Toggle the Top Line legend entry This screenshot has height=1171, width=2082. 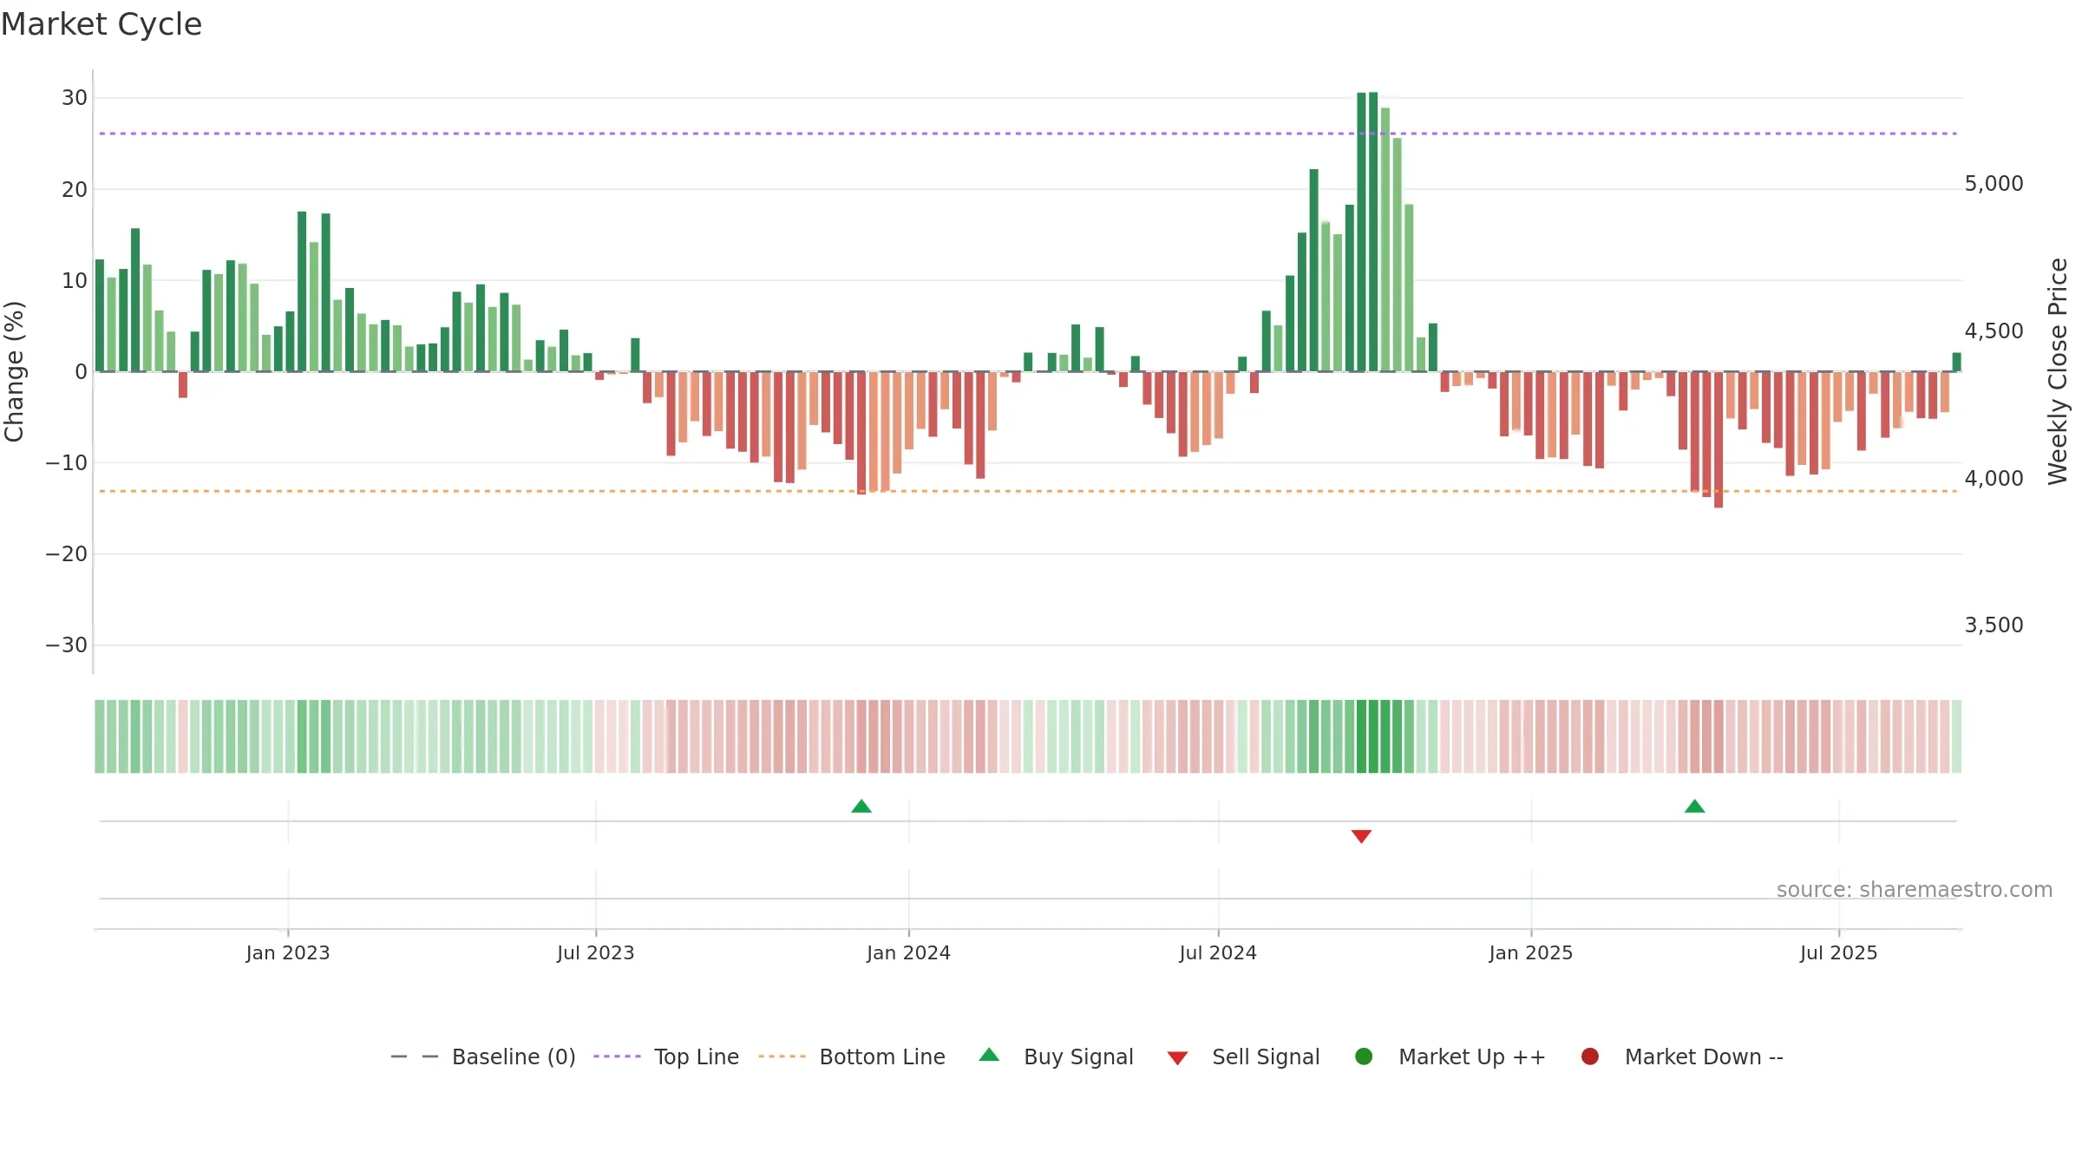point(666,1057)
